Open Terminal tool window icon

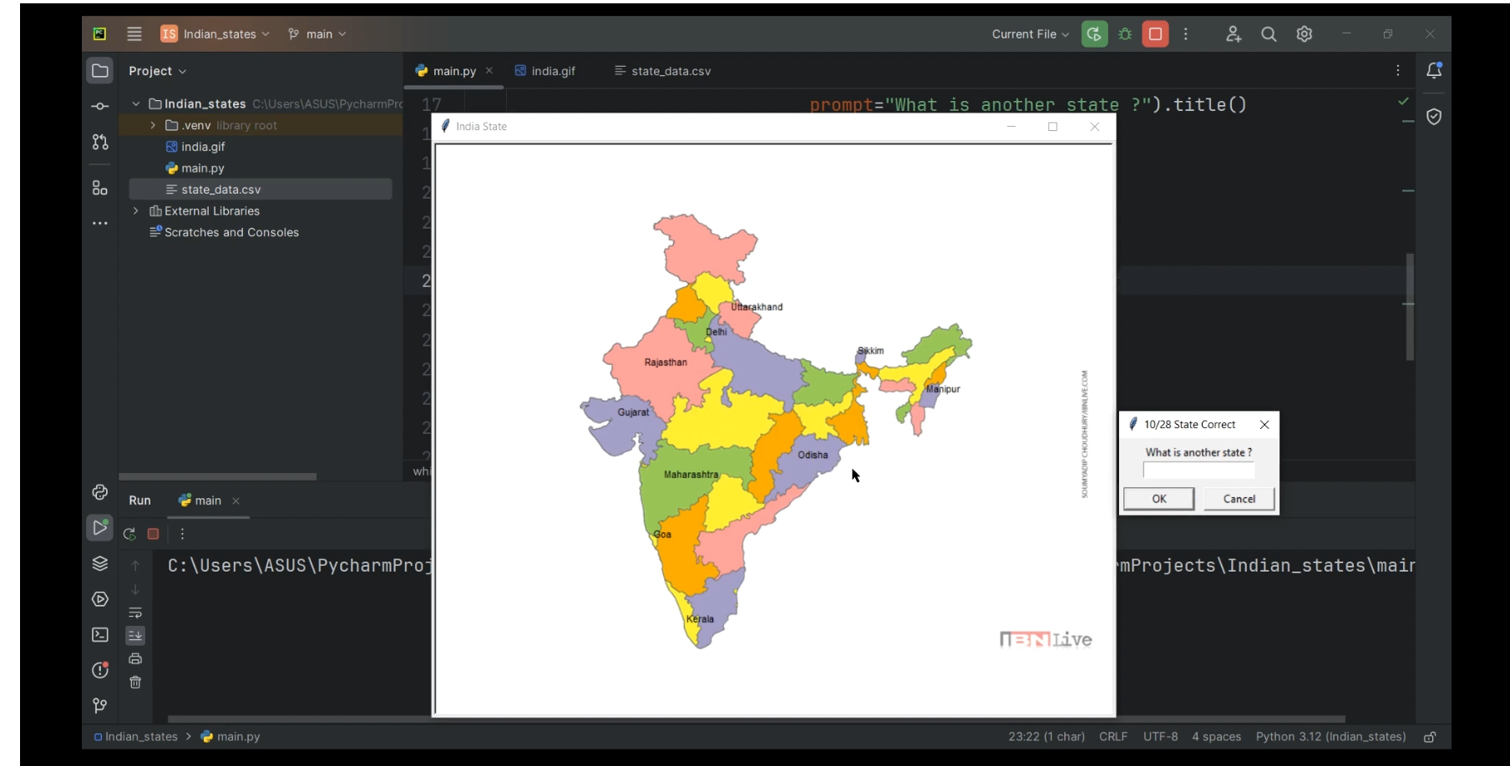pos(100,635)
